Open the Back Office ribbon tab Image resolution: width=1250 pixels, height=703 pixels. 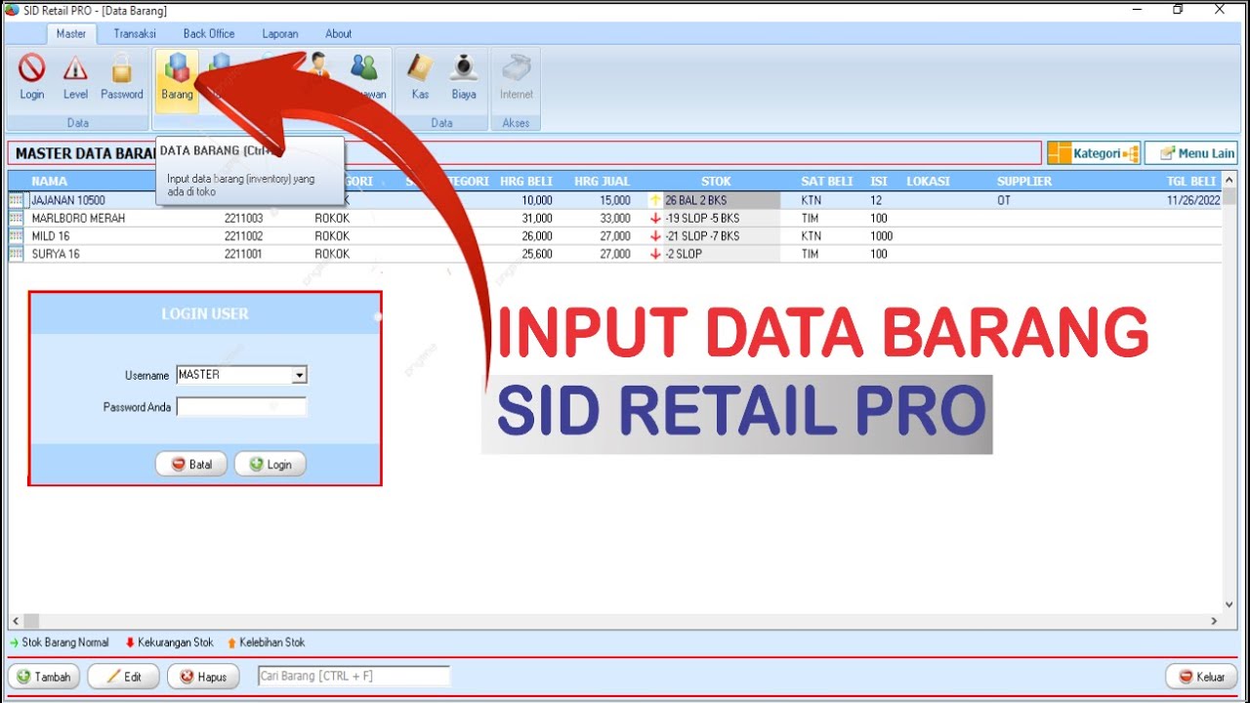click(x=209, y=33)
